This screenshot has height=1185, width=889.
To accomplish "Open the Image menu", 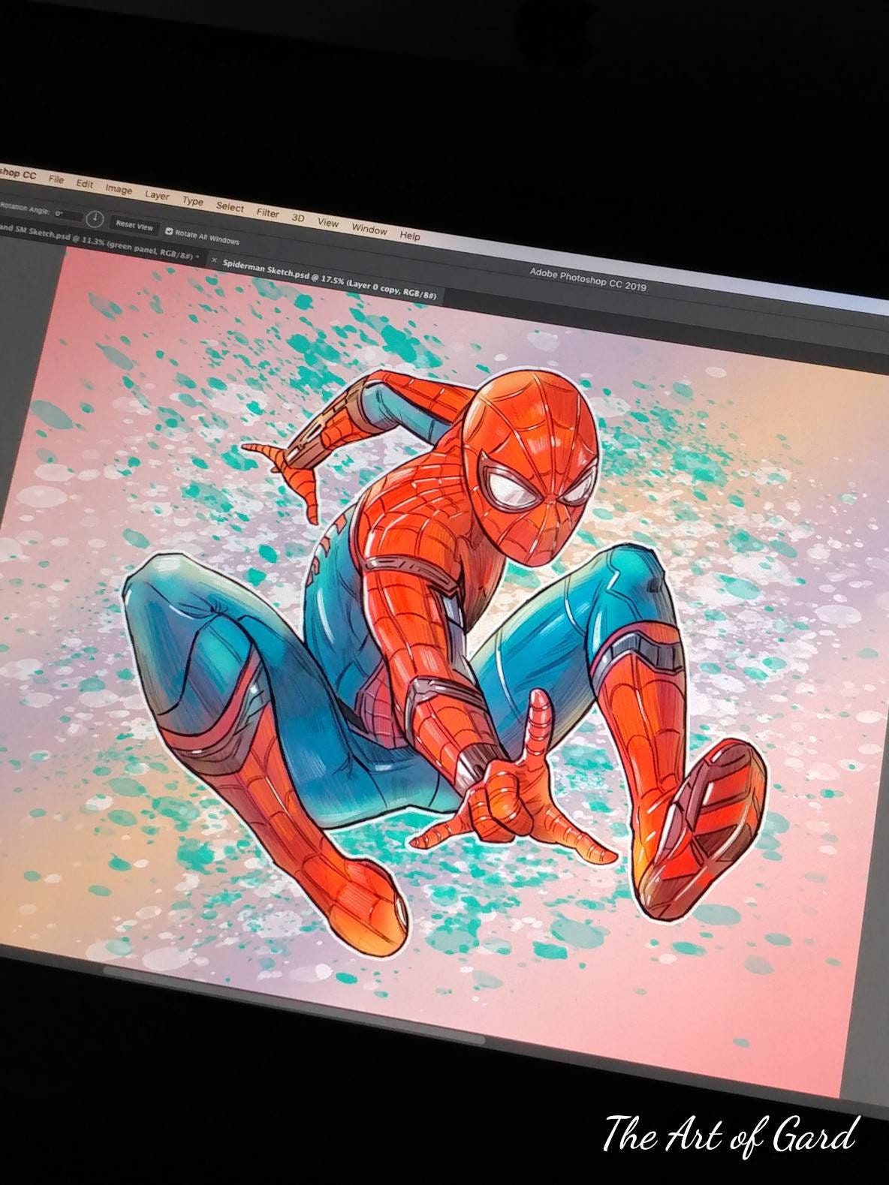I will click(x=119, y=189).
